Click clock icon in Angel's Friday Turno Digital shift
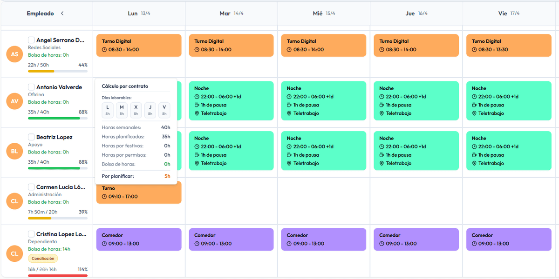The width and height of the screenshot is (559, 279). (474, 50)
